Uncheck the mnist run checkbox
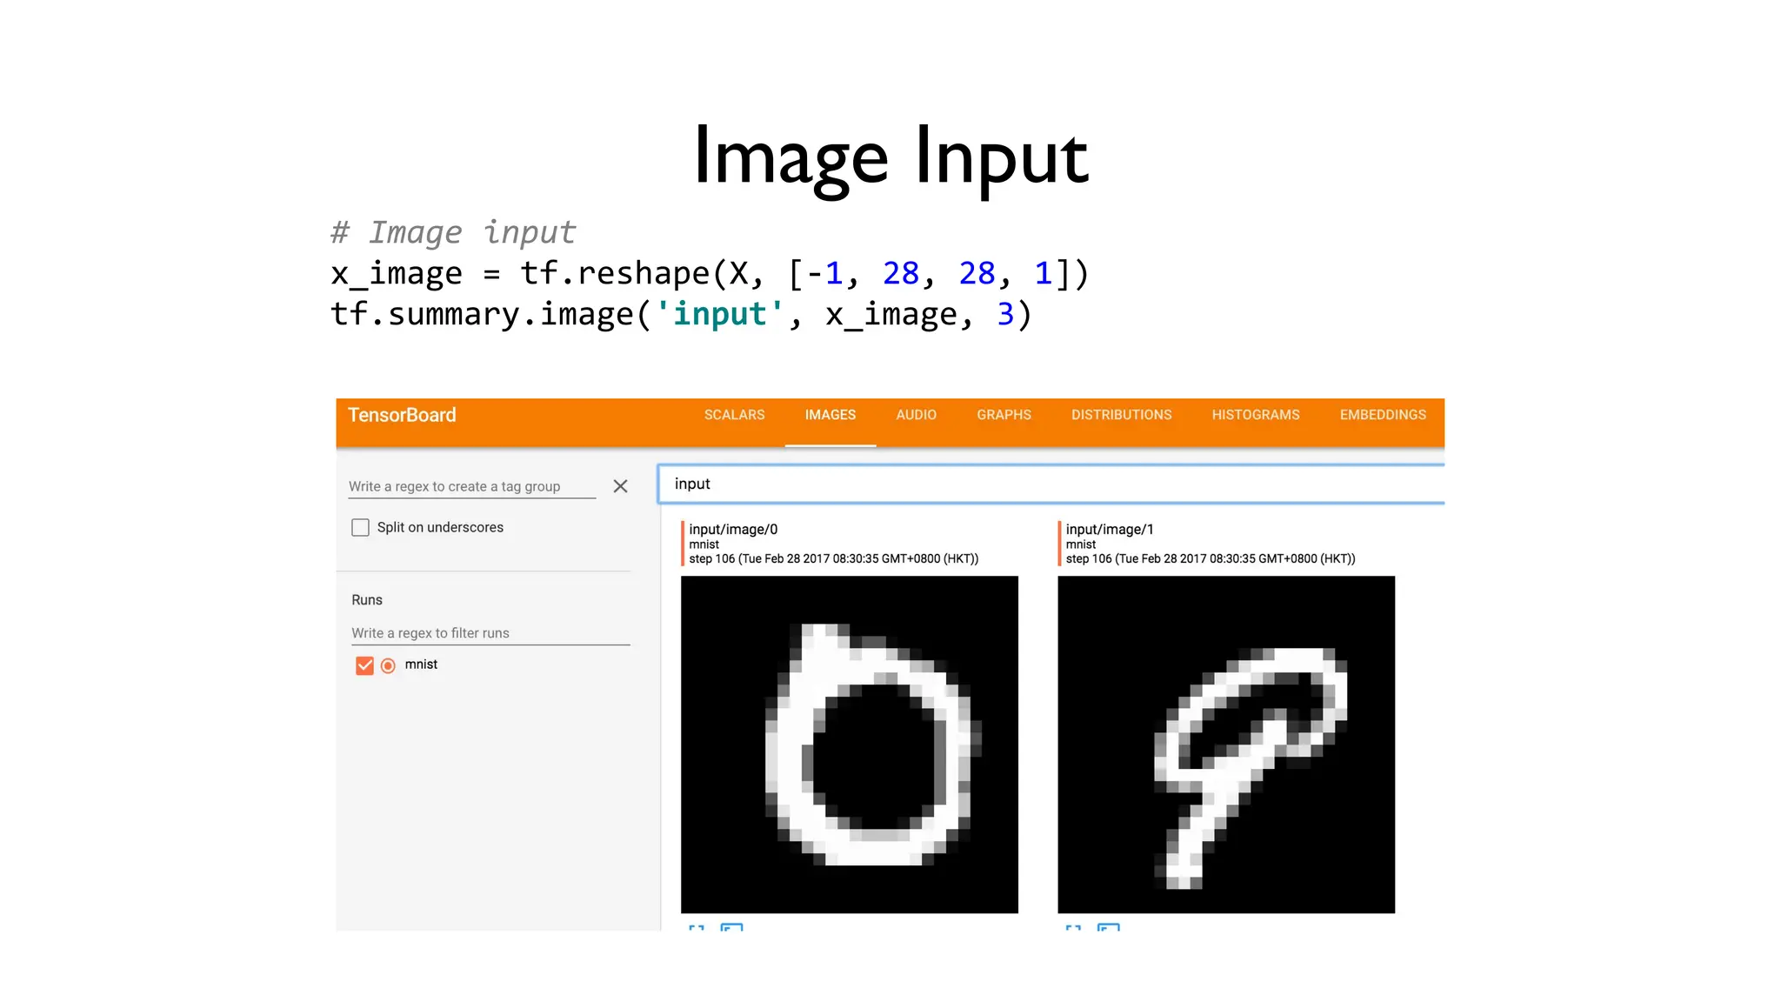Screen dimensions: 1781x1002 pyautogui.click(x=364, y=665)
